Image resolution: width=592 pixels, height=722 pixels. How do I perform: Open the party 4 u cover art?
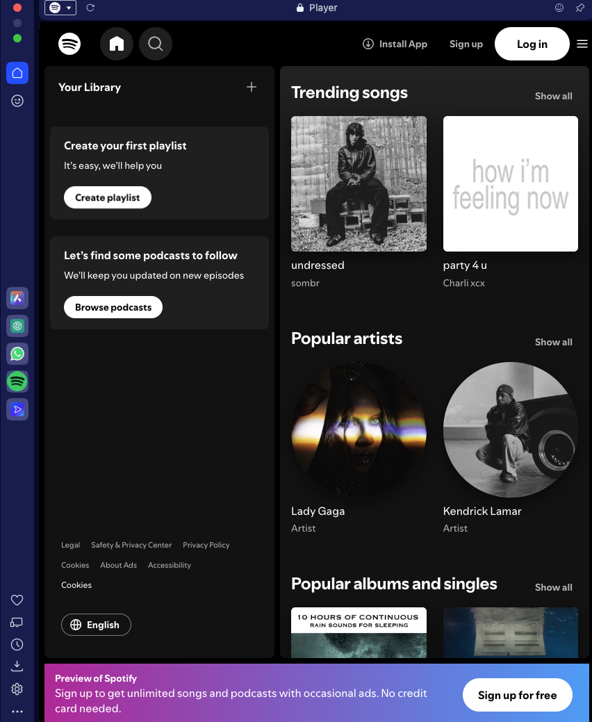(x=511, y=183)
